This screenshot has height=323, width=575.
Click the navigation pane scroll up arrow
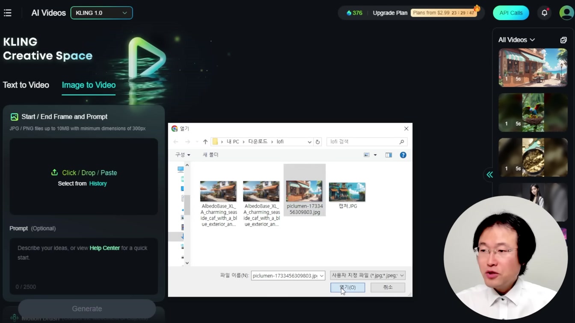[x=187, y=165]
